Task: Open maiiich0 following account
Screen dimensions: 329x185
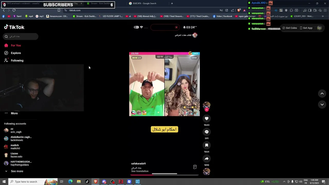Action: (15, 147)
